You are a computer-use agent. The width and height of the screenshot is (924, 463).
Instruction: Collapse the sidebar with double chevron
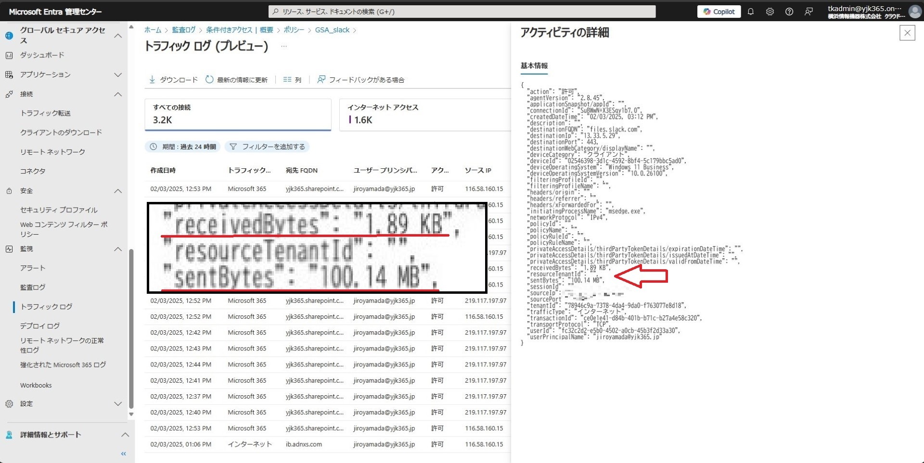(124, 453)
